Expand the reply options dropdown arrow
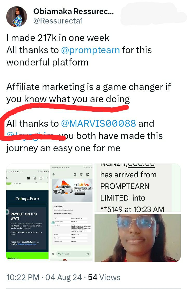Image resolution: width=187 pixels, height=289 pixels. (63, 254)
